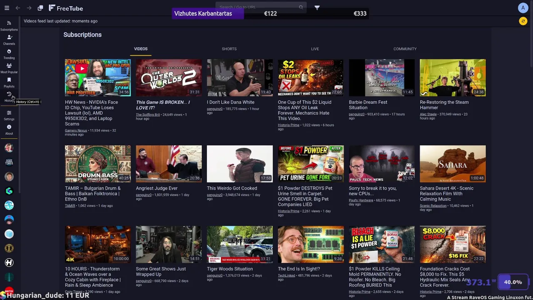Open the TAMIR channel link
533x300 pixels.
pyautogui.click(x=70, y=206)
